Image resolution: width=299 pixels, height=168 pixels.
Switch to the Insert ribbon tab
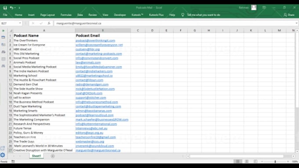tap(31, 15)
